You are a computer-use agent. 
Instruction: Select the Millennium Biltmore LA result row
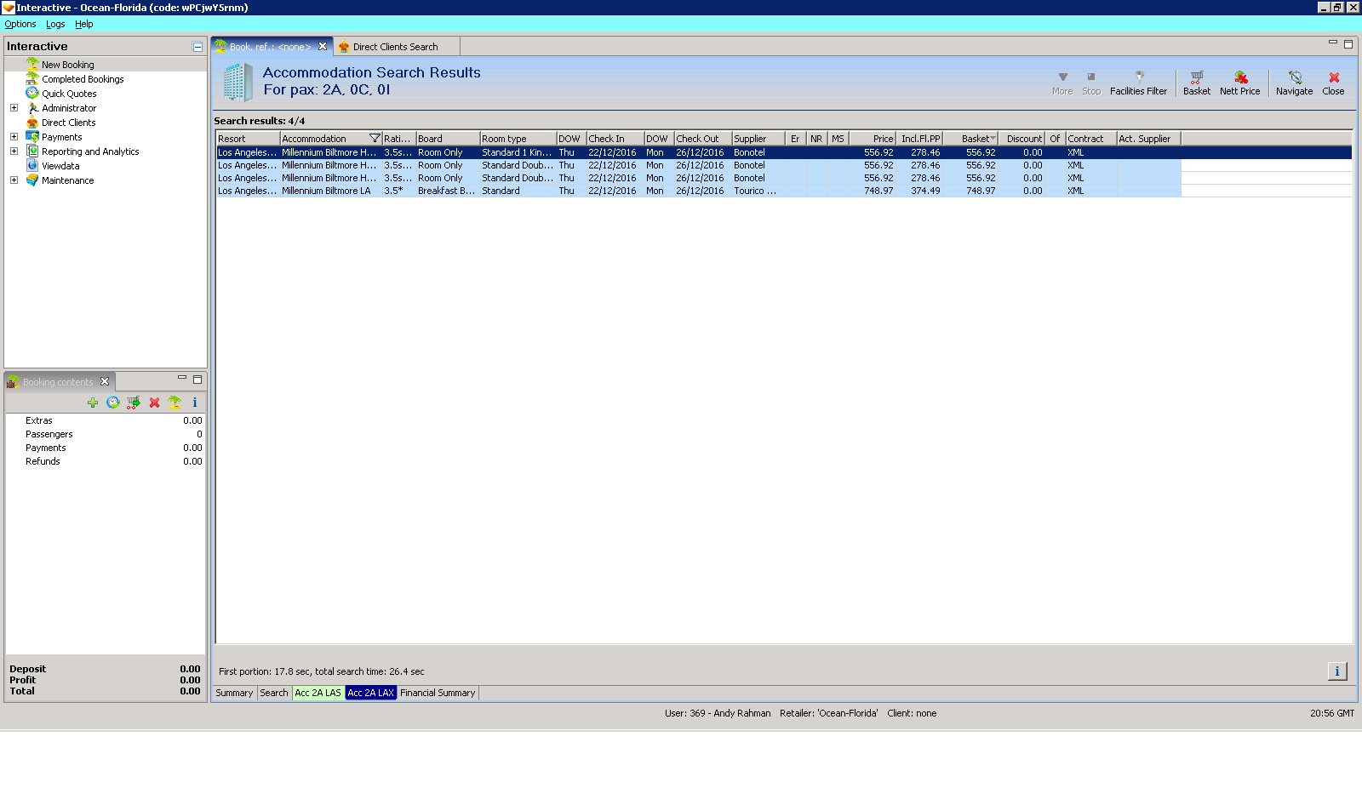[x=784, y=191]
